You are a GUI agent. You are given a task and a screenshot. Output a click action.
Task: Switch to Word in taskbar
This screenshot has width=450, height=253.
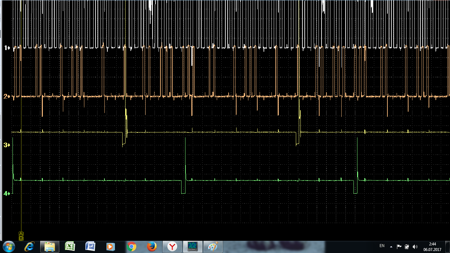90,246
